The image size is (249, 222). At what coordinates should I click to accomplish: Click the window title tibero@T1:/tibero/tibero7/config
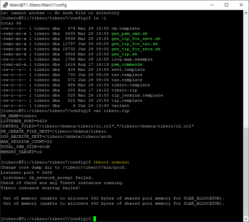[x=38, y=5]
